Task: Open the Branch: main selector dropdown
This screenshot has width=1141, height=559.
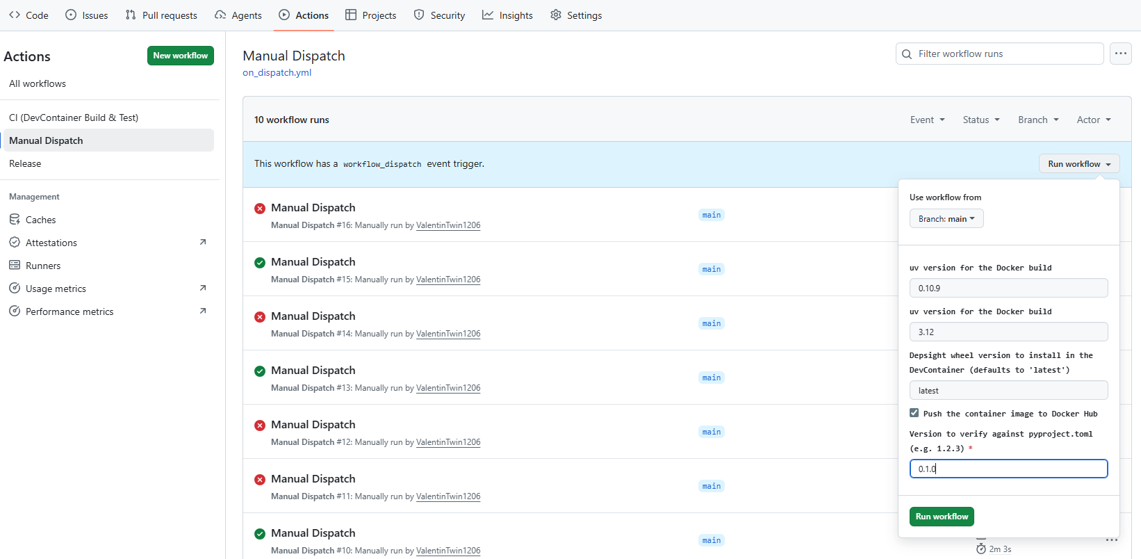Action: coord(946,219)
